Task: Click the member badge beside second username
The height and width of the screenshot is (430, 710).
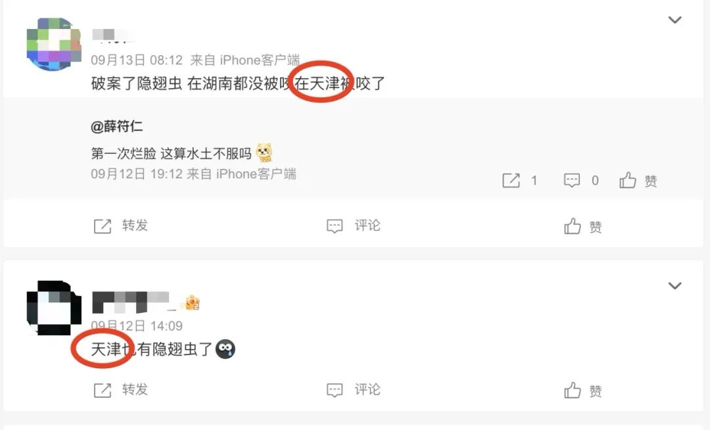Action: 193,303
